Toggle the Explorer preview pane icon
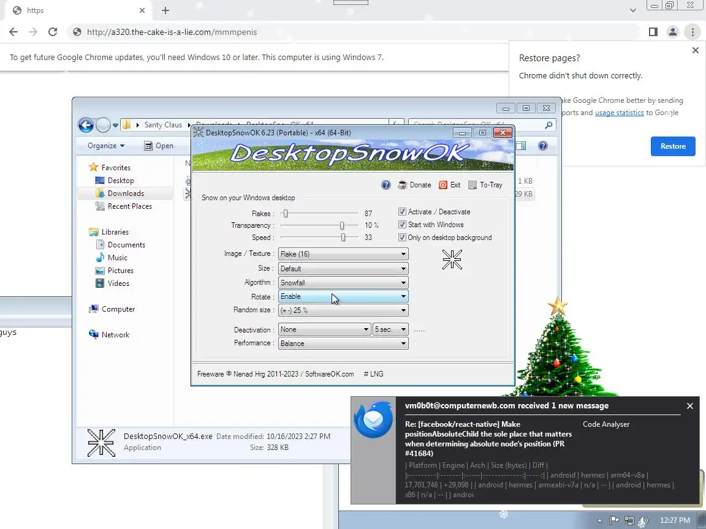706x529 pixels. coord(521,146)
